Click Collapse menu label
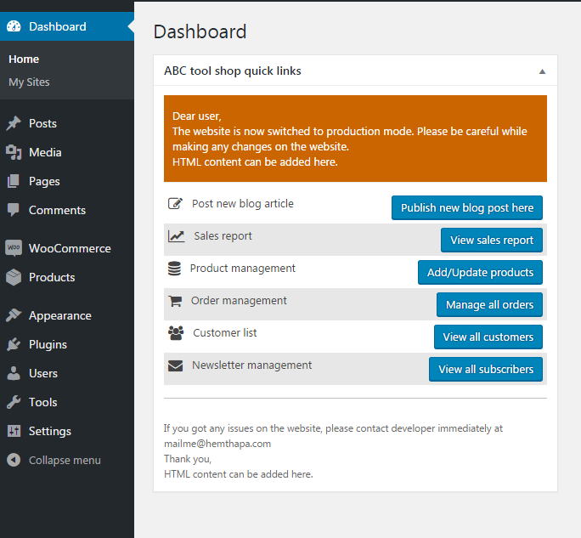Viewport: 581px width, 538px height. click(x=65, y=460)
